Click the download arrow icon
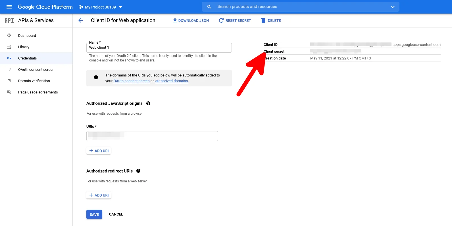This screenshot has height=226, width=452. pos(175,20)
